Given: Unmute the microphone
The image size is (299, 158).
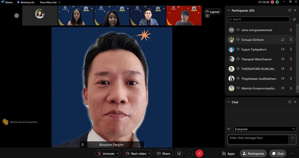Looking at the screenshot, I should [x=105, y=153].
